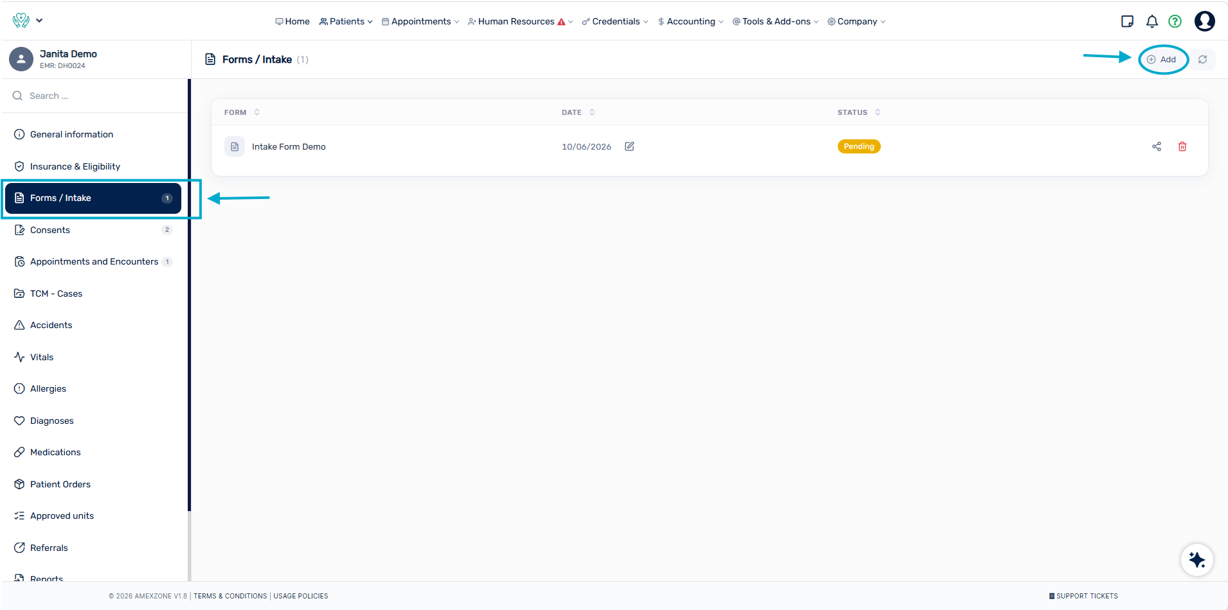Viewport: 1228px width, 610px height.
Task: Open the Credentials dropdown
Action: pos(615,21)
